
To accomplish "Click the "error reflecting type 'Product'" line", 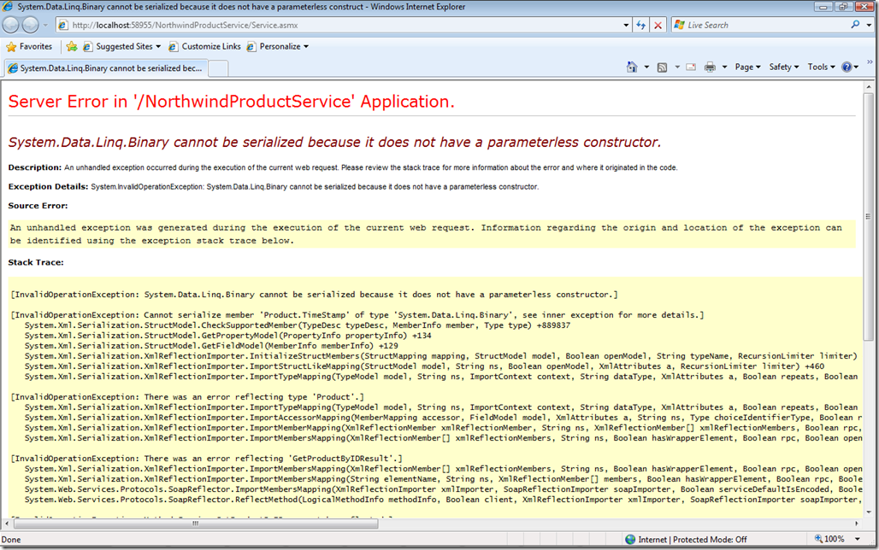I will pos(188,396).
